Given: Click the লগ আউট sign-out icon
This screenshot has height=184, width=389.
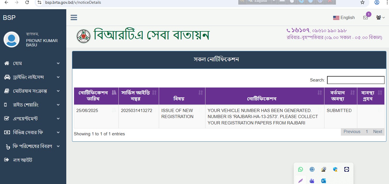Looking at the screenshot, I should (x=7, y=160).
